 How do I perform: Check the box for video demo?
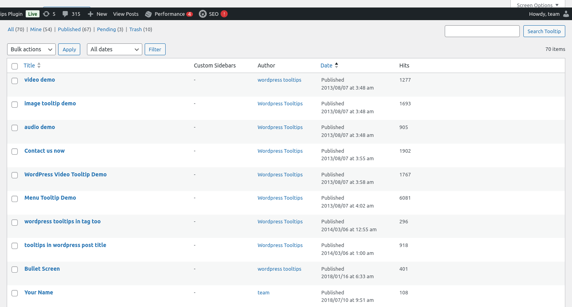pyautogui.click(x=15, y=80)
